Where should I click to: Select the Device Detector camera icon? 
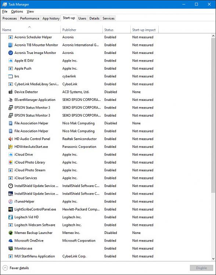[x=11, y=92]
